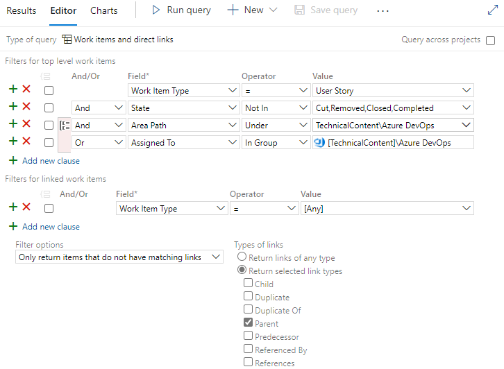
Task: Click the query type tree icon
Action: (67, 39)
